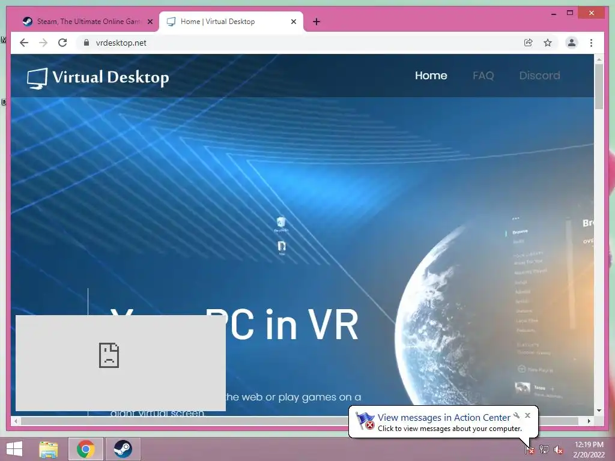615x461 pixels.
Task: Open the Chrome profile avatar menu
Action: (572, 43)
